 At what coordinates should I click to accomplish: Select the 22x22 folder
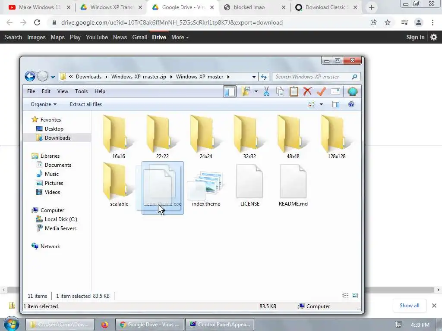pos(162,137)
